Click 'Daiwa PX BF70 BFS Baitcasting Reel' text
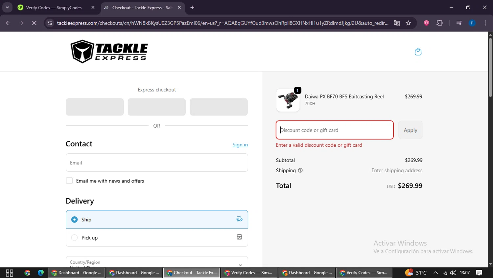 [344, 96]
